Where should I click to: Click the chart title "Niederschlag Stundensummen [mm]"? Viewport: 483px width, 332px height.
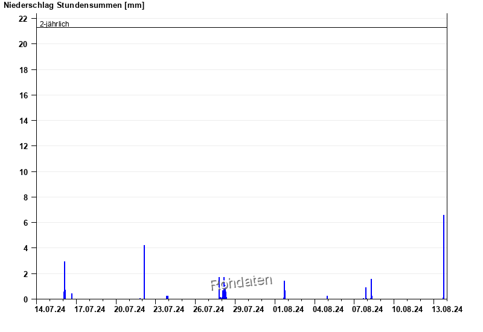coord(74,5)
